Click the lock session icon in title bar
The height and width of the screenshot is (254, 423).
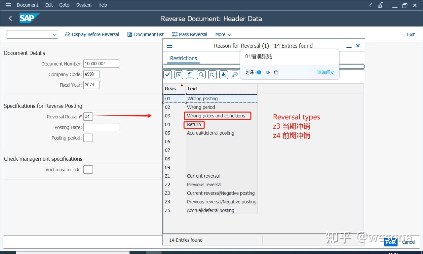381,5
